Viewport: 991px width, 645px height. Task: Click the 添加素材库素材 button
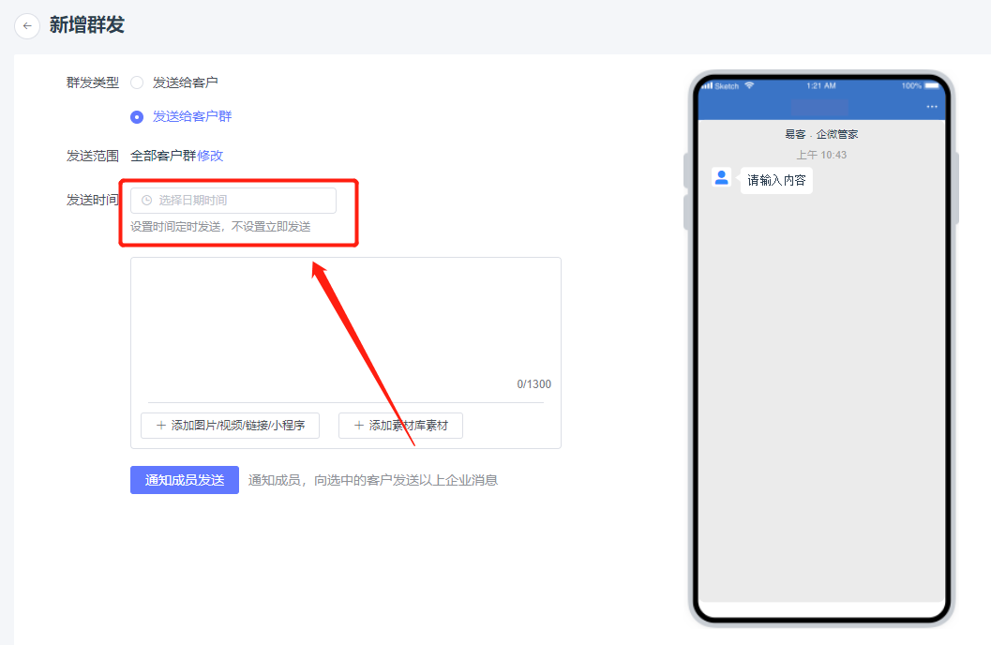coord(400,426)
